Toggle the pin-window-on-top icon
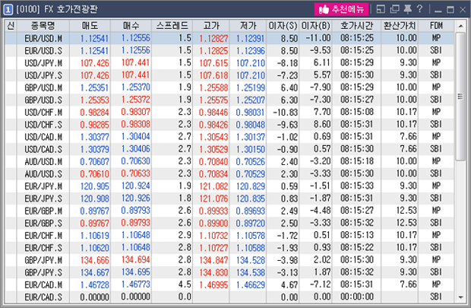Viewport: 471px width, 308px height. pyautogui.click(x=407, y=9)
